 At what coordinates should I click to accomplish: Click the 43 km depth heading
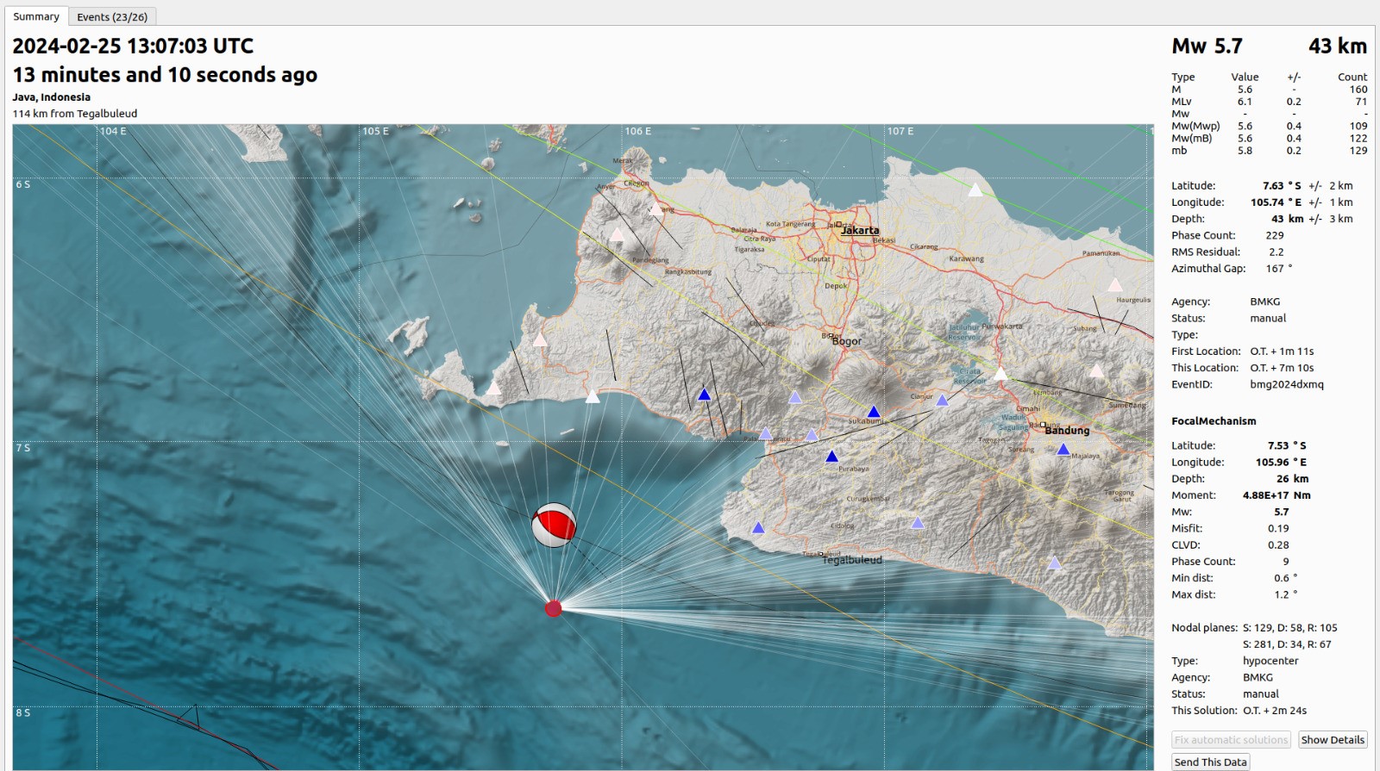[1338, 47]
